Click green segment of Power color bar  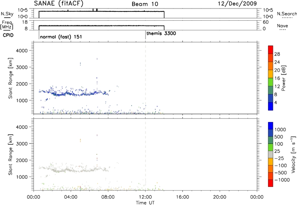point(271,82)
